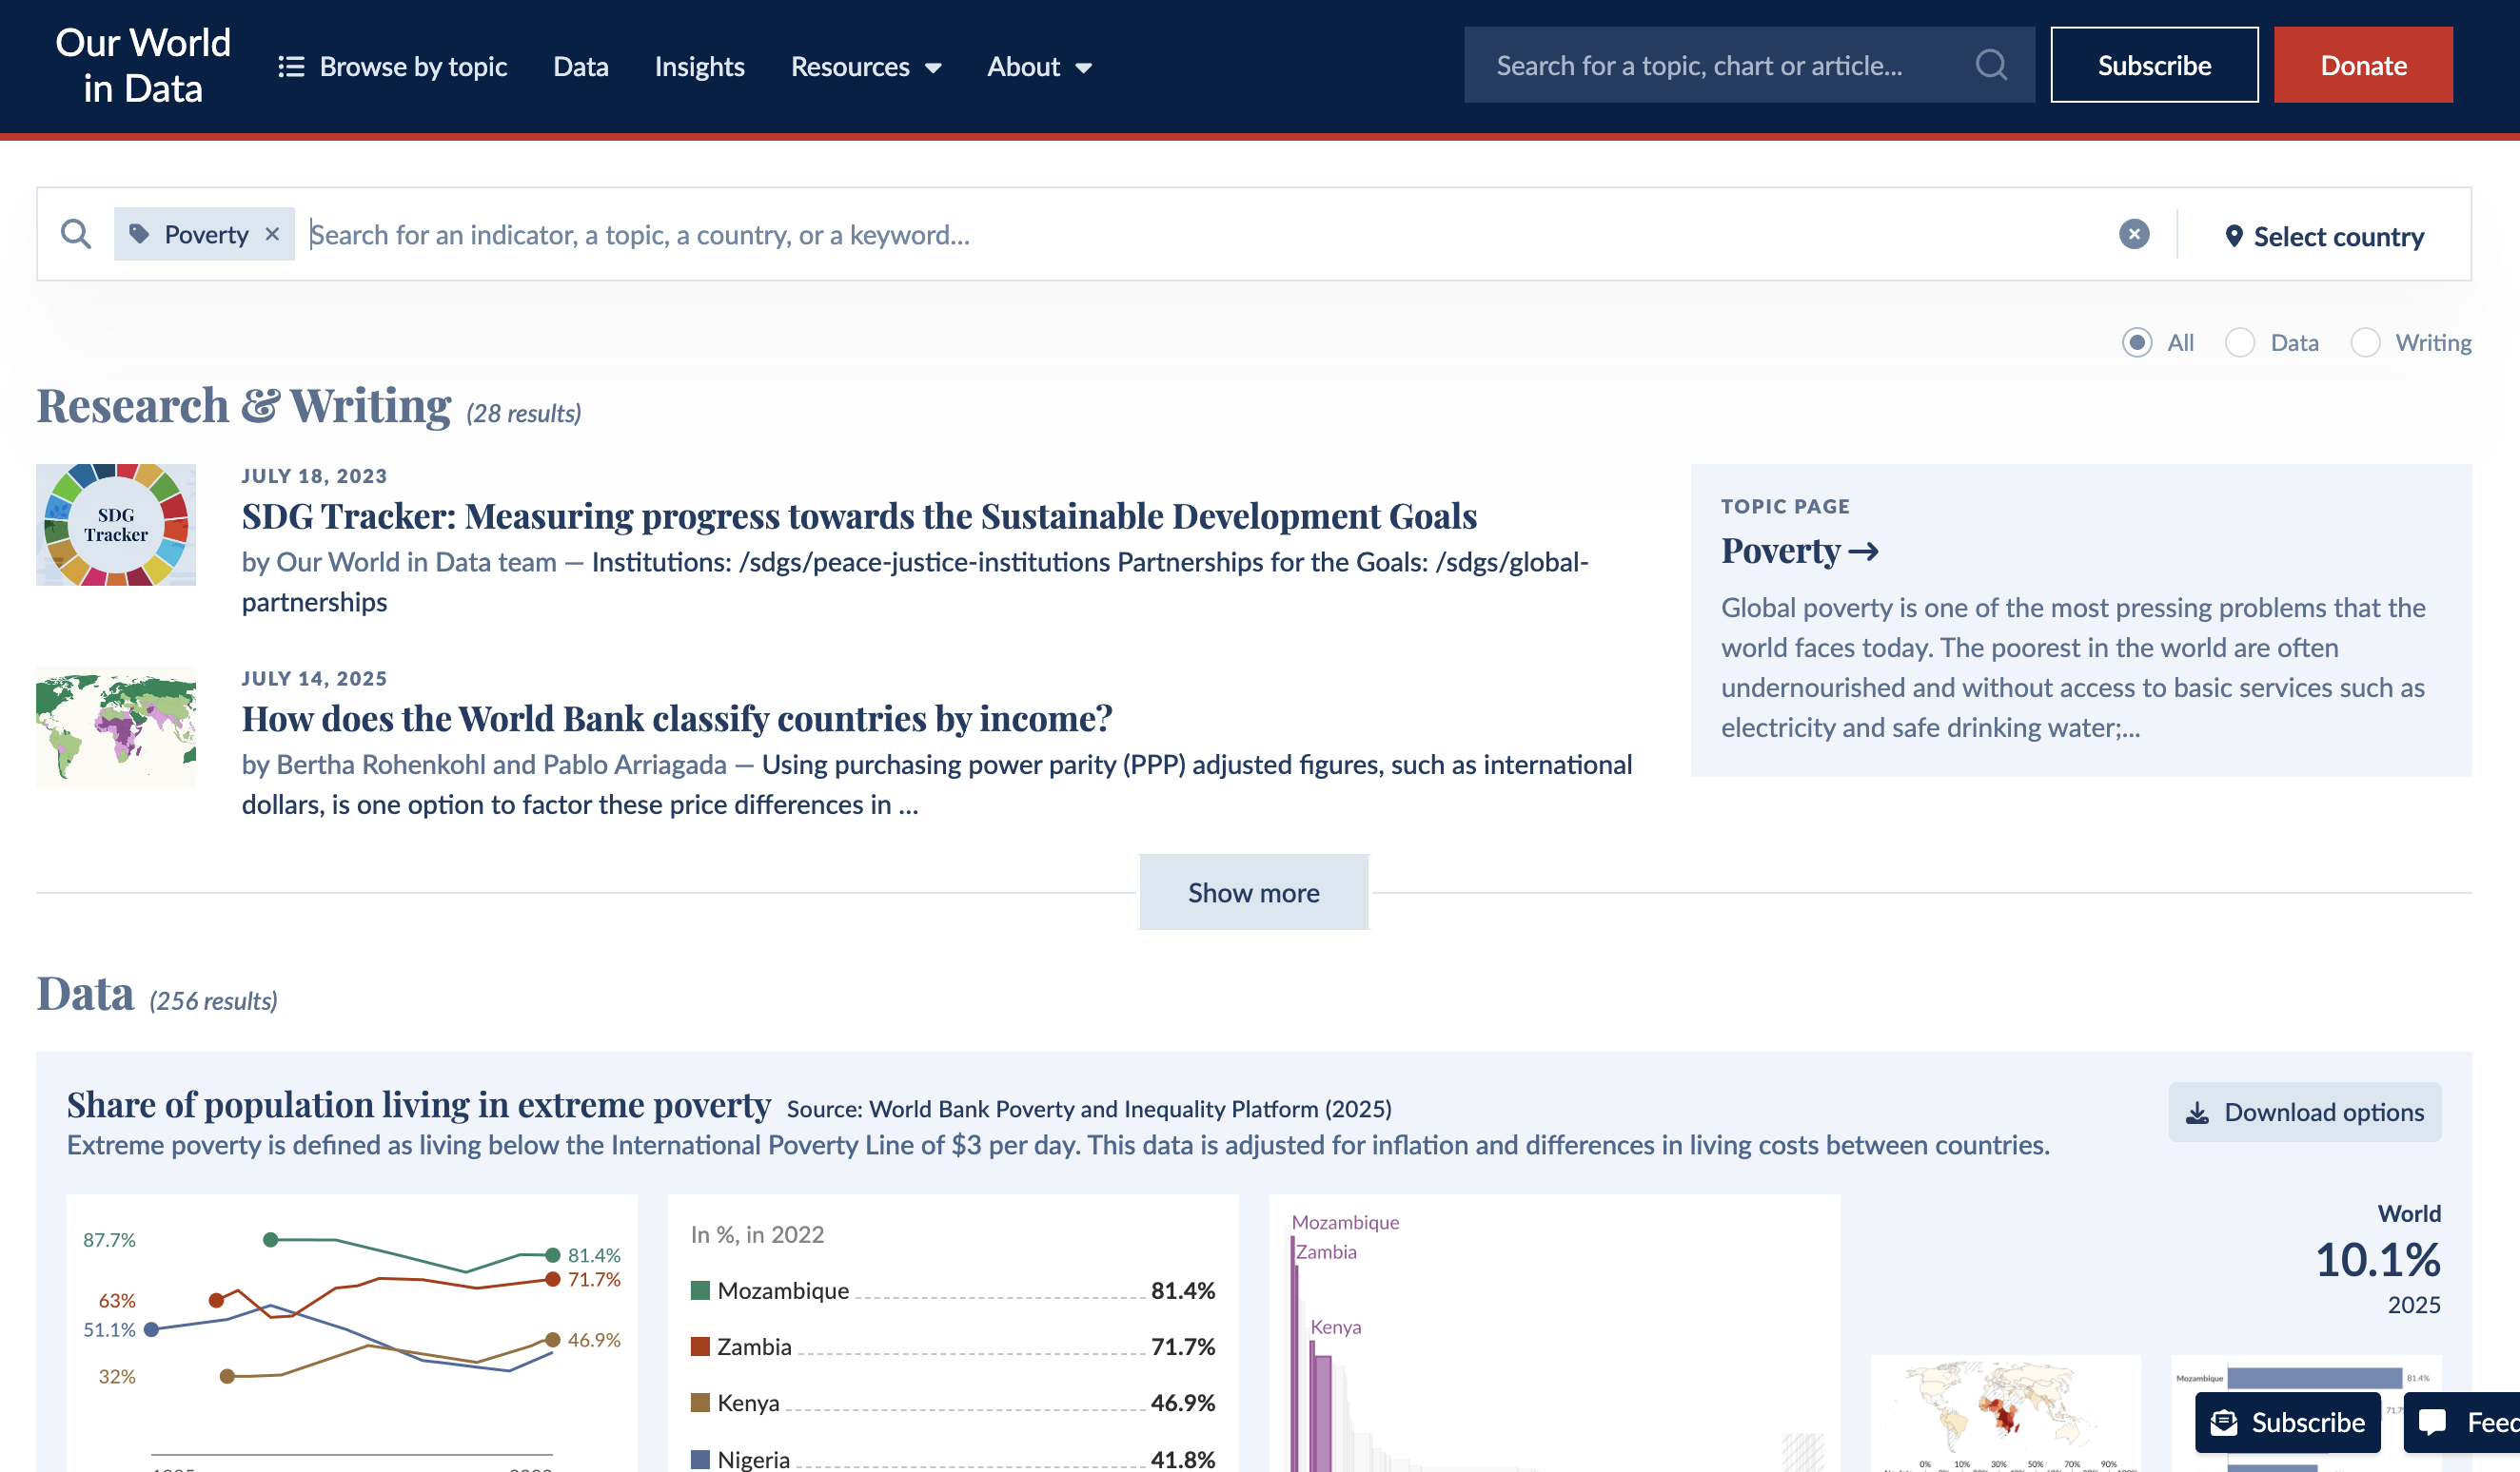Click the Our World in Data logo
Image resolution: width=2520 pixels, height=1472 pixels.
(x=143, y=66)
